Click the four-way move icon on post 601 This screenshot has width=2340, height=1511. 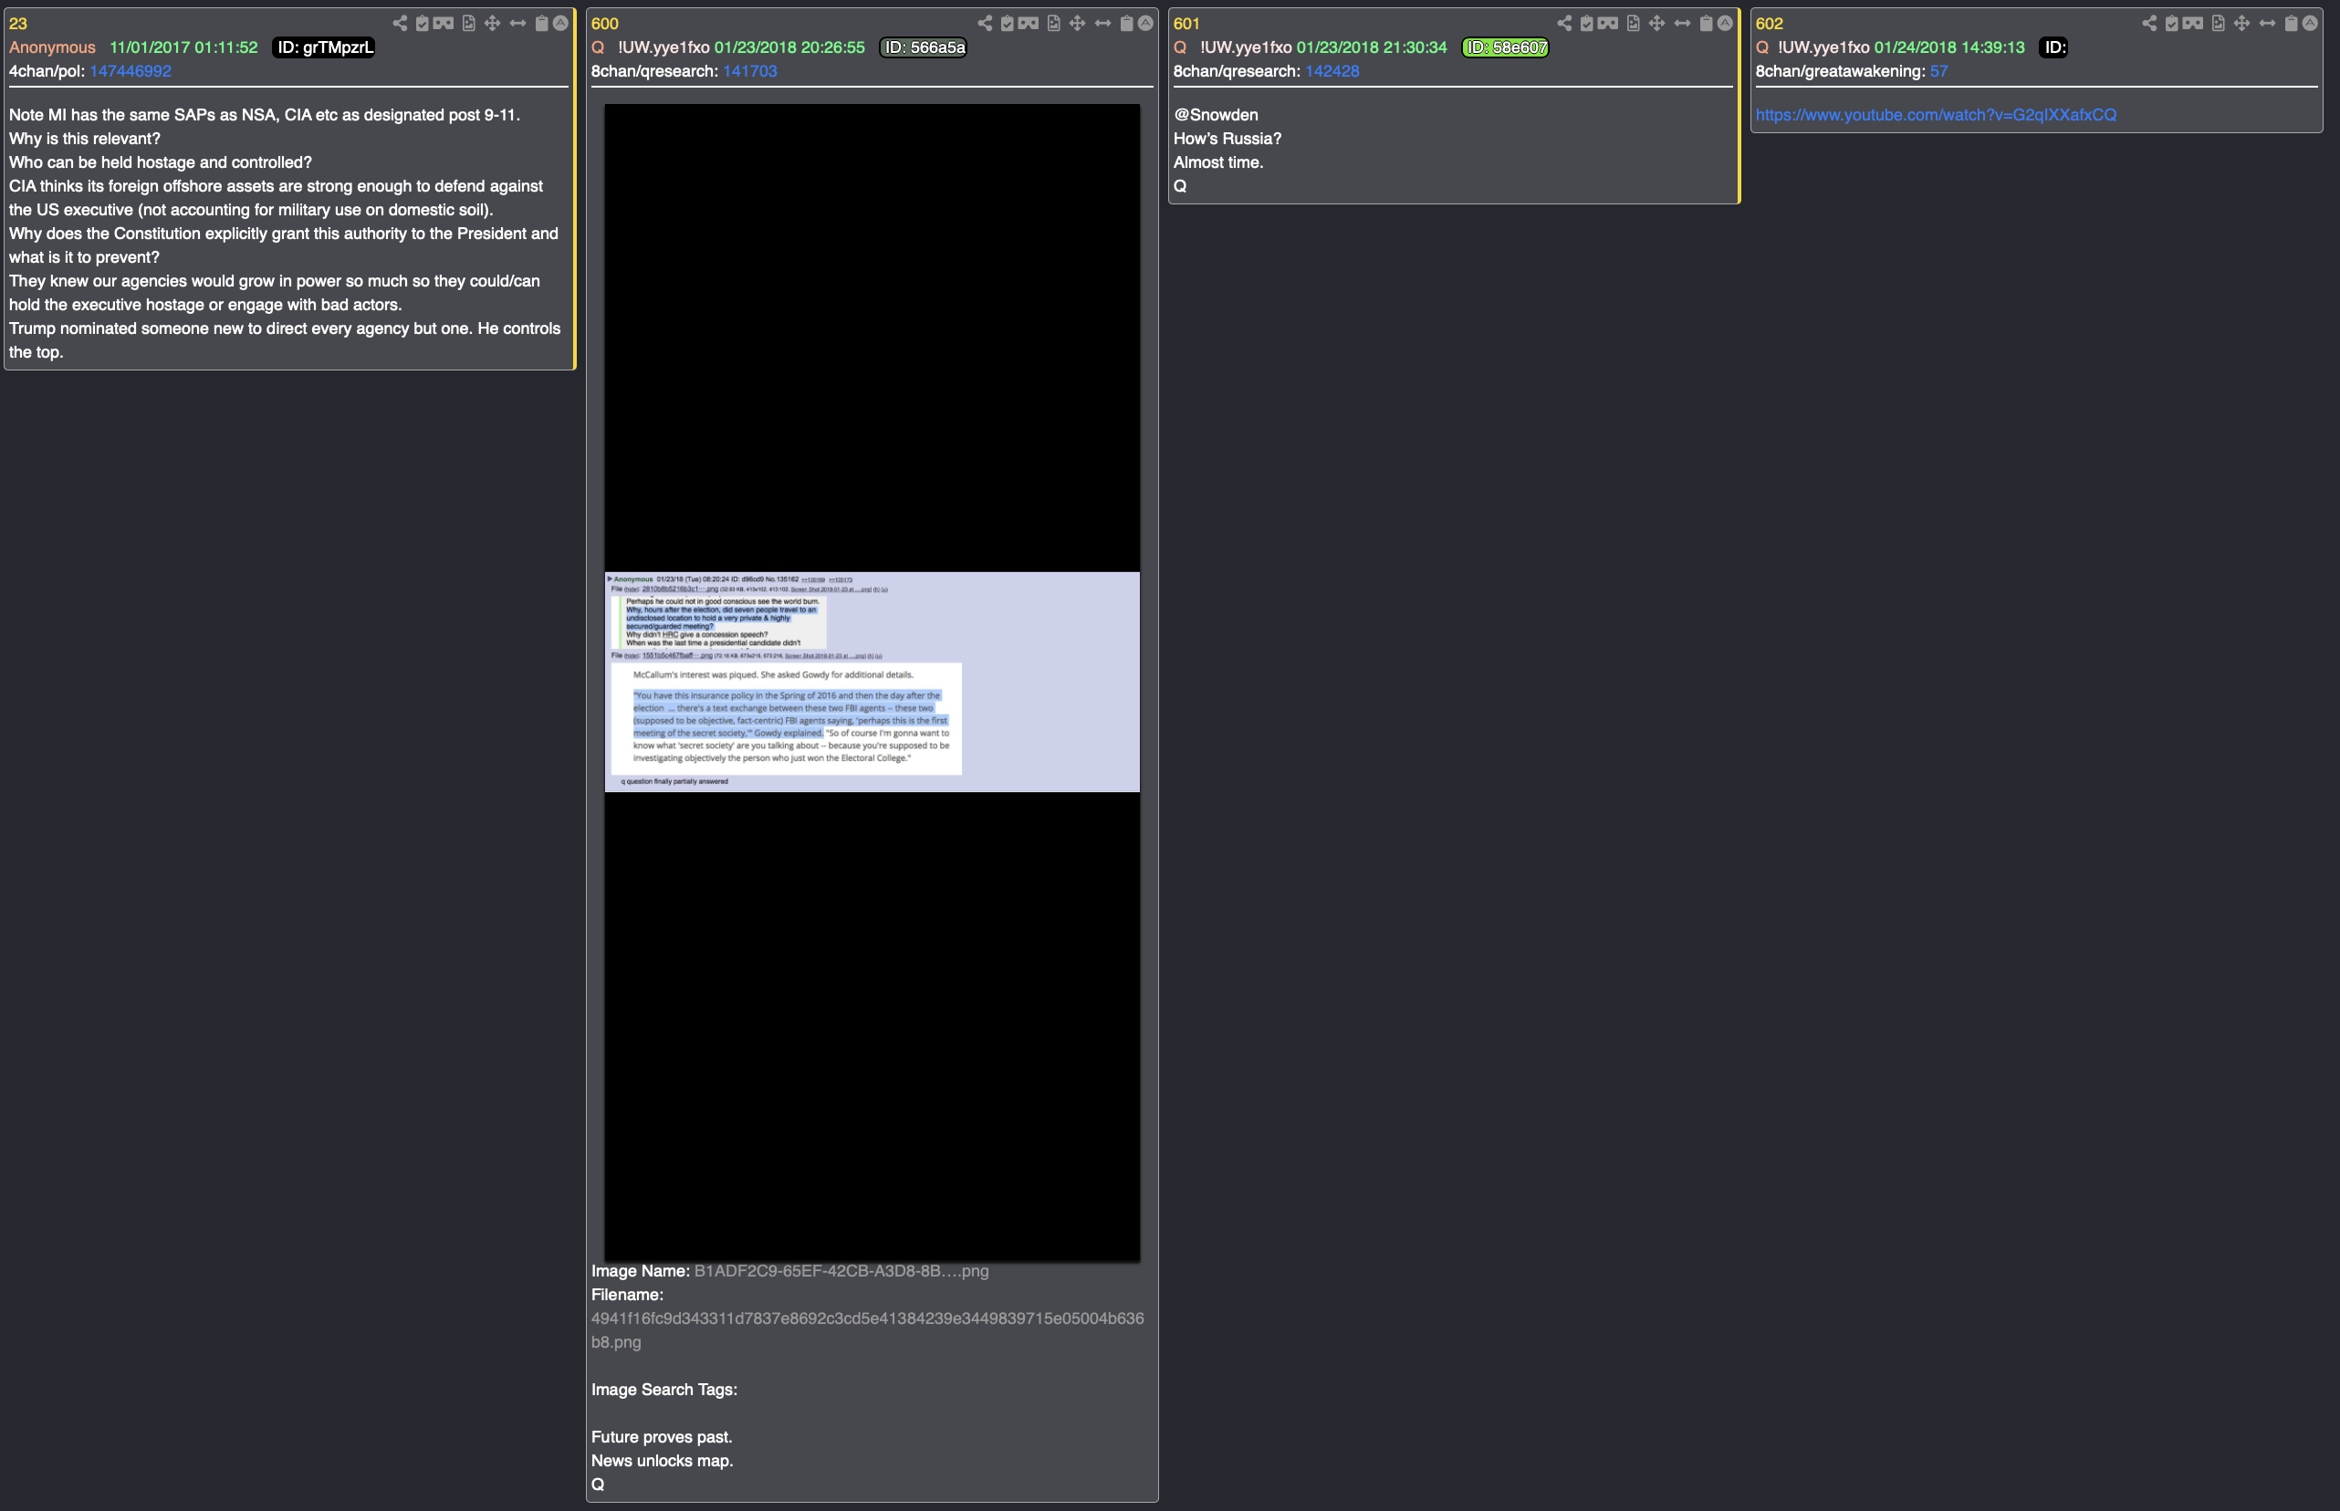1657,23
